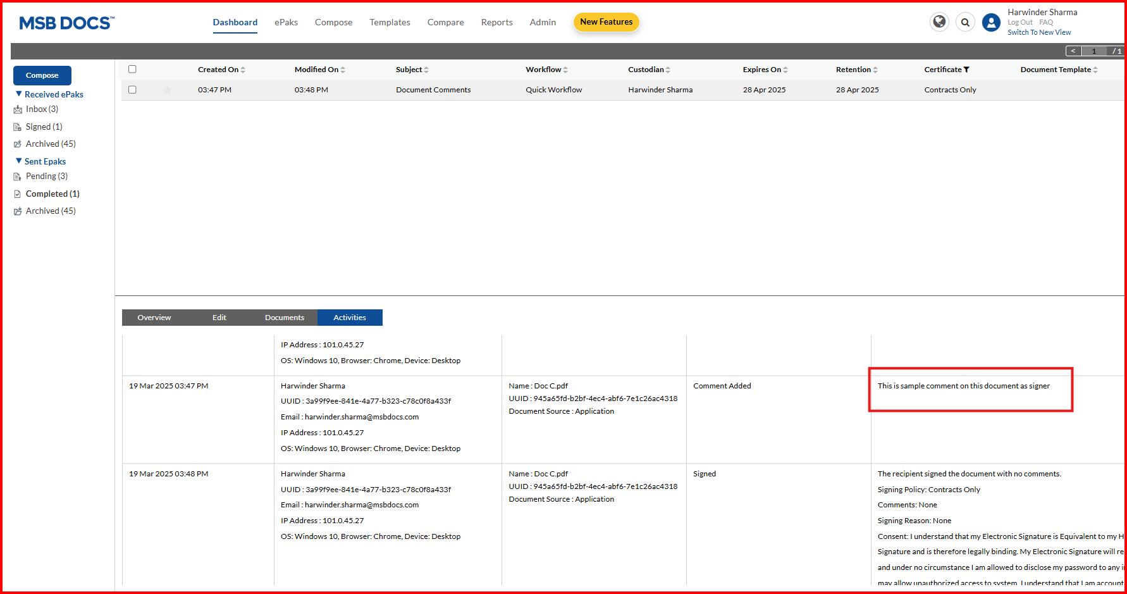Open the Reports menu

point(496,22)
